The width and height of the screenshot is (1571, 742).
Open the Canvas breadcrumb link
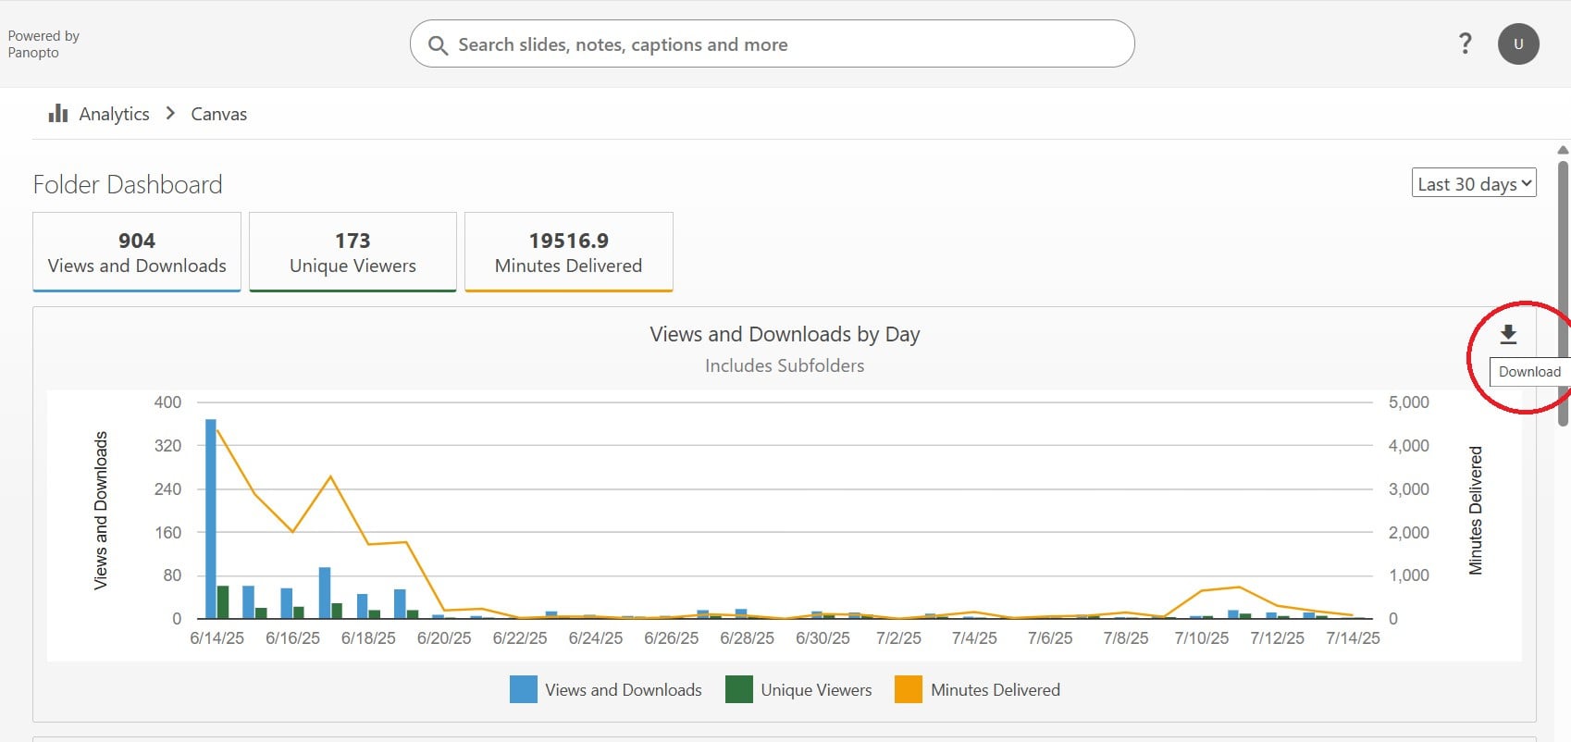(x=218, y=114)
